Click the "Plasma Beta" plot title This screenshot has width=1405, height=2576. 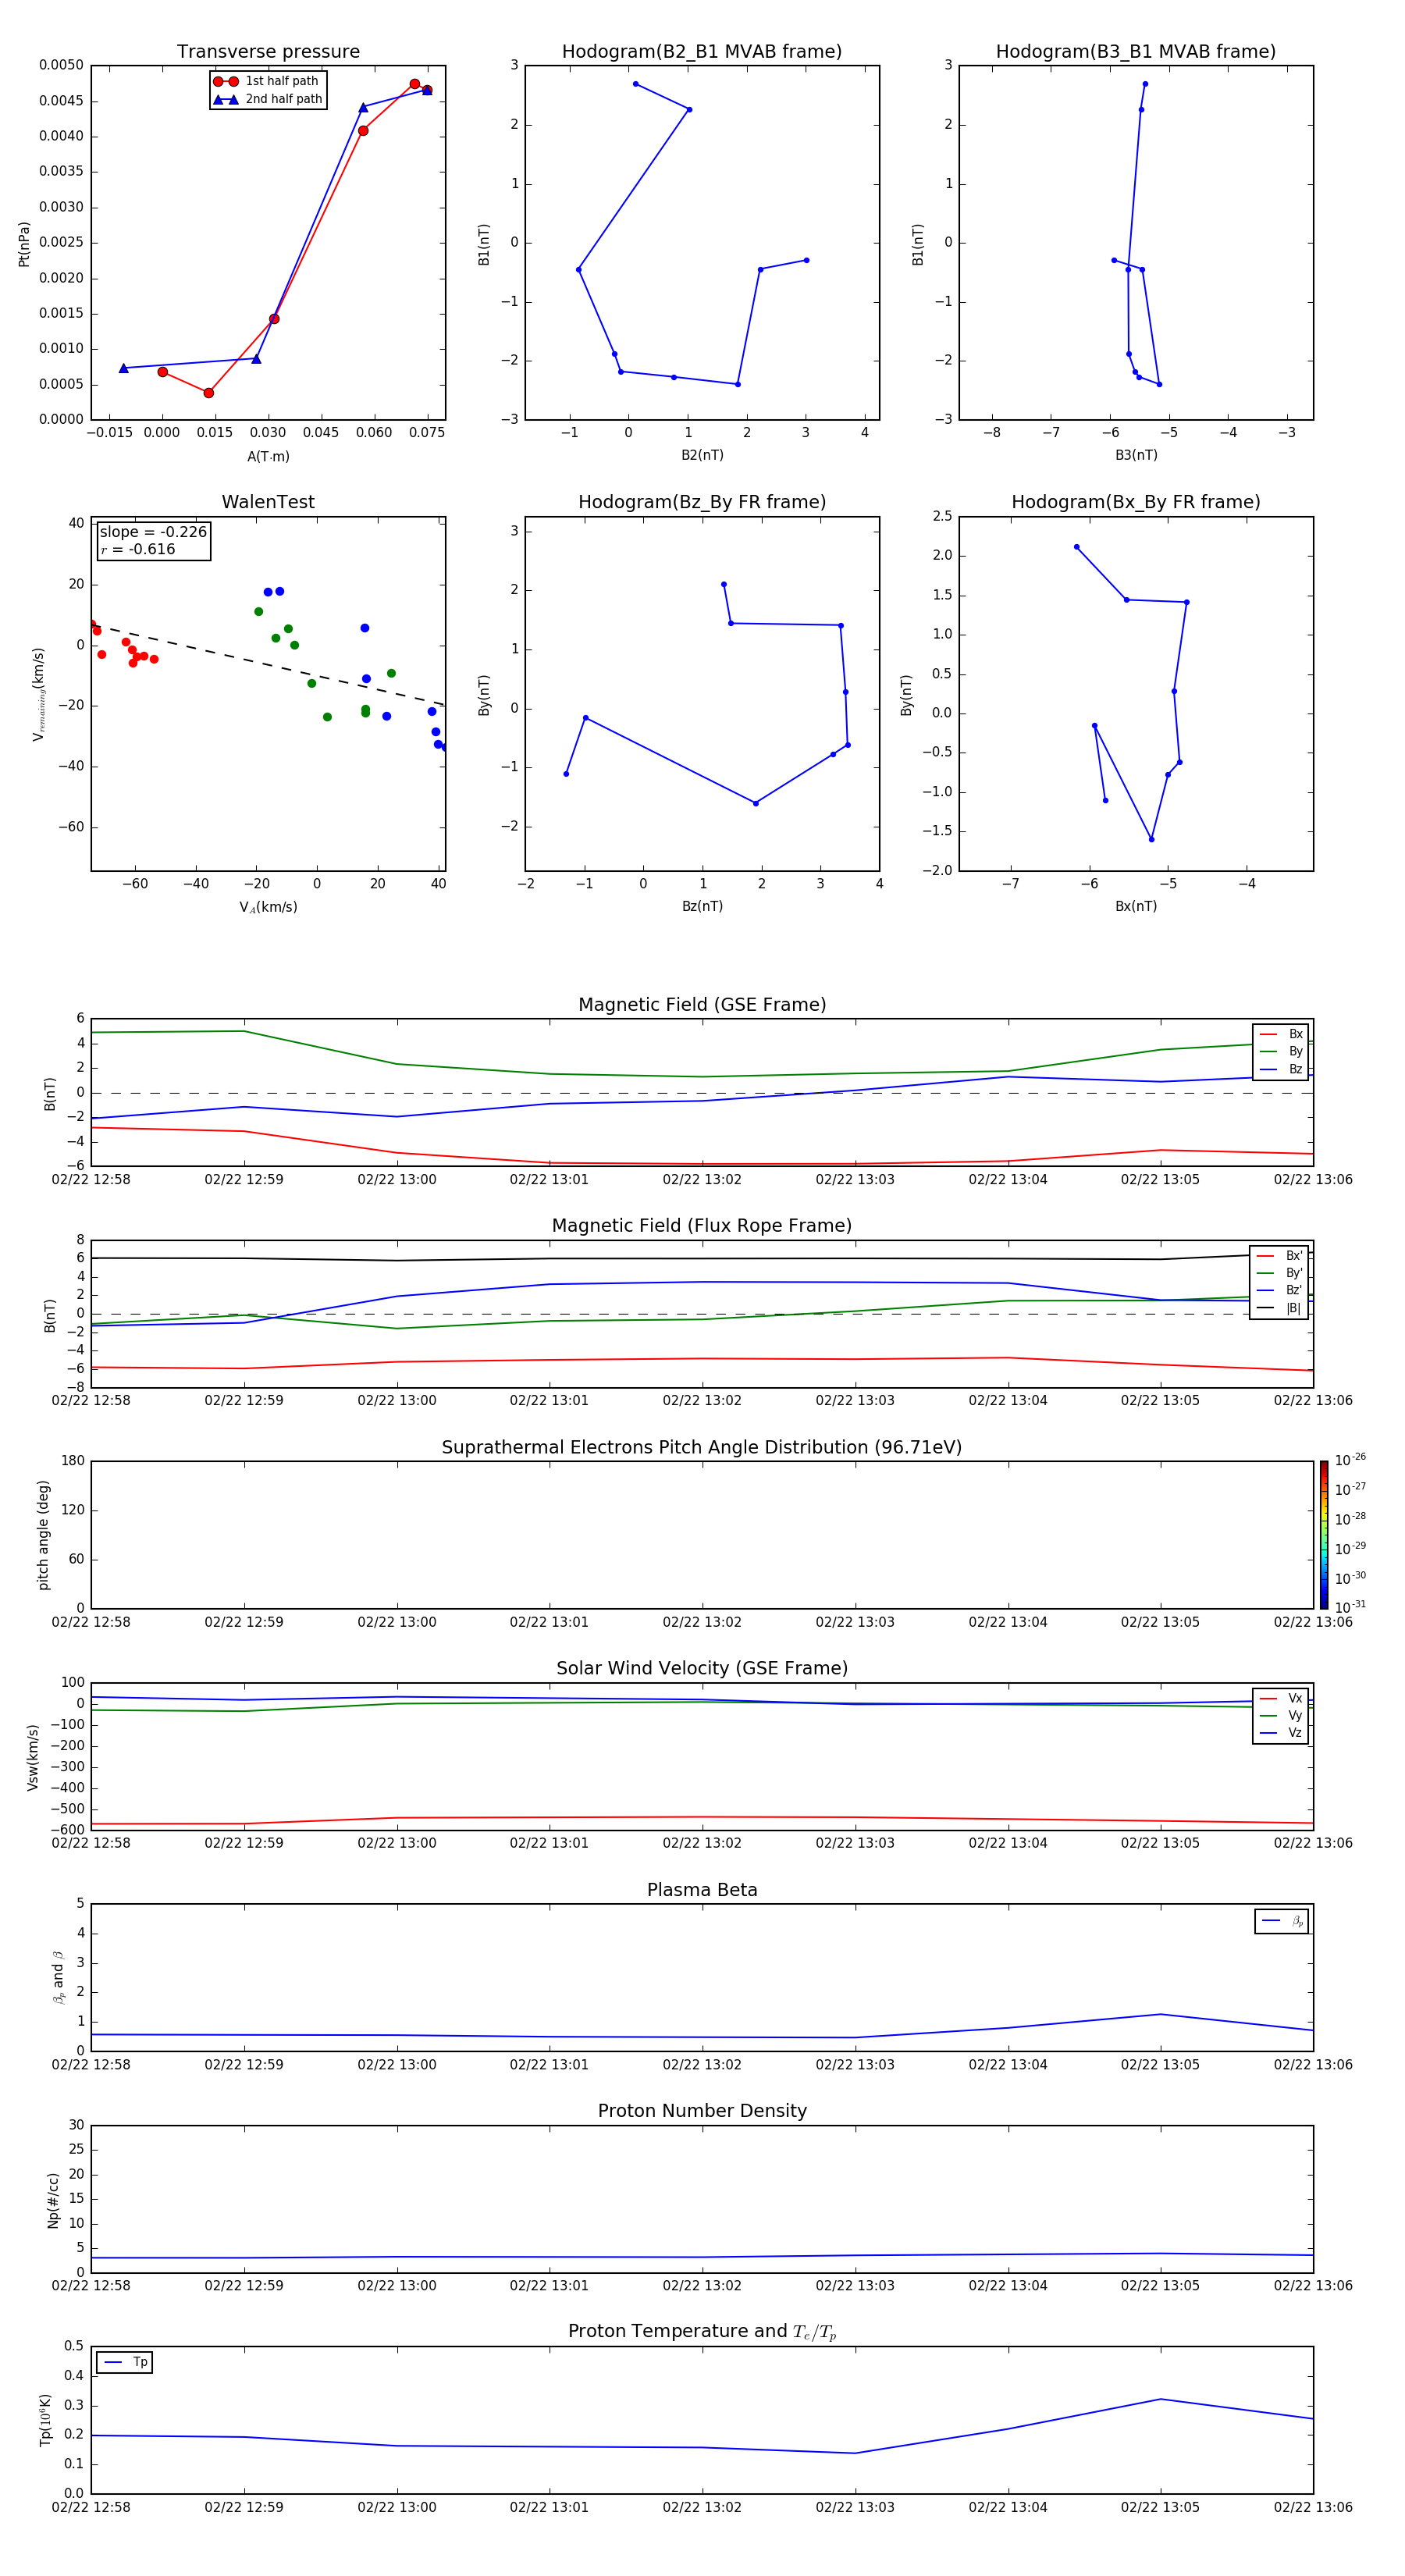(702, 1890)
